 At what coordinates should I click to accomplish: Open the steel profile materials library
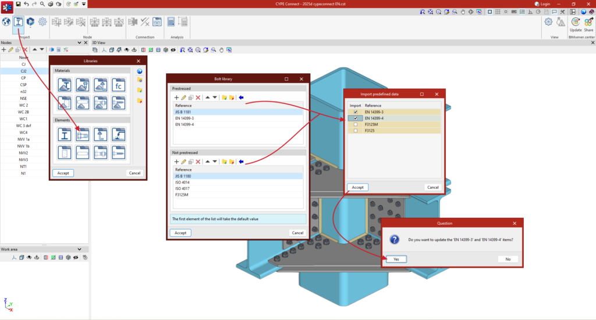[65, 85]
